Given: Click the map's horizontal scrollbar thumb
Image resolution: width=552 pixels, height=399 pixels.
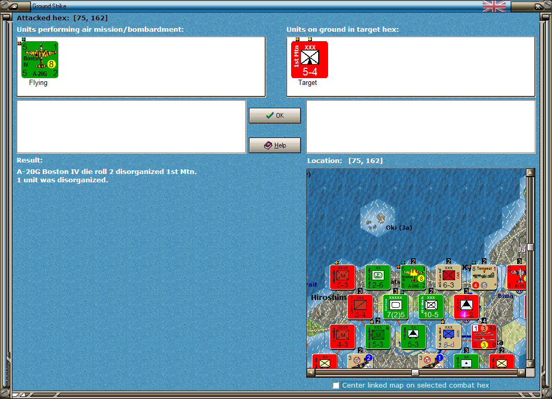Looking at the screenshot, I should pyautogui.click(x=416, y=372).
